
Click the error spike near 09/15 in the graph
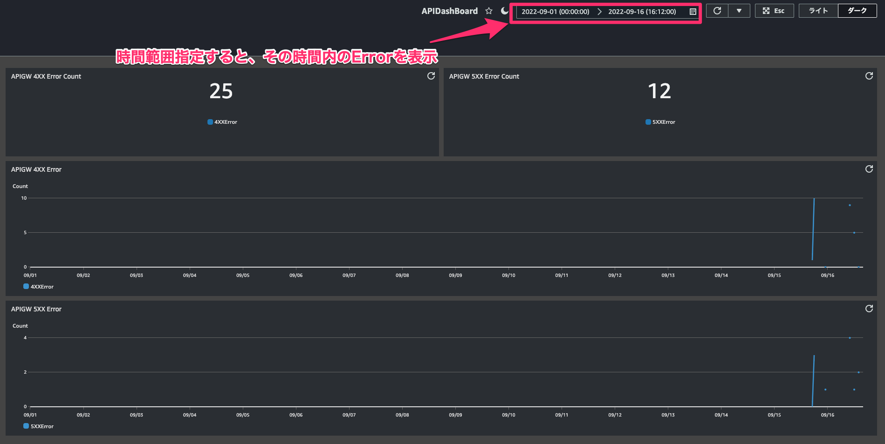click(814, 228)
